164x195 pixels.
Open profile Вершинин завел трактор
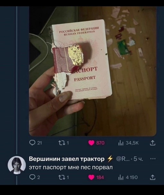click(67, 159)
